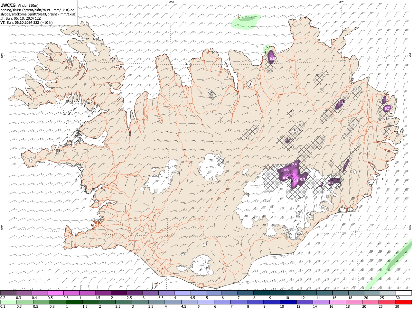
Task: Choose the top-row legend swatch labeled 9
Action: pyautogui.click(x=261, y=293)
